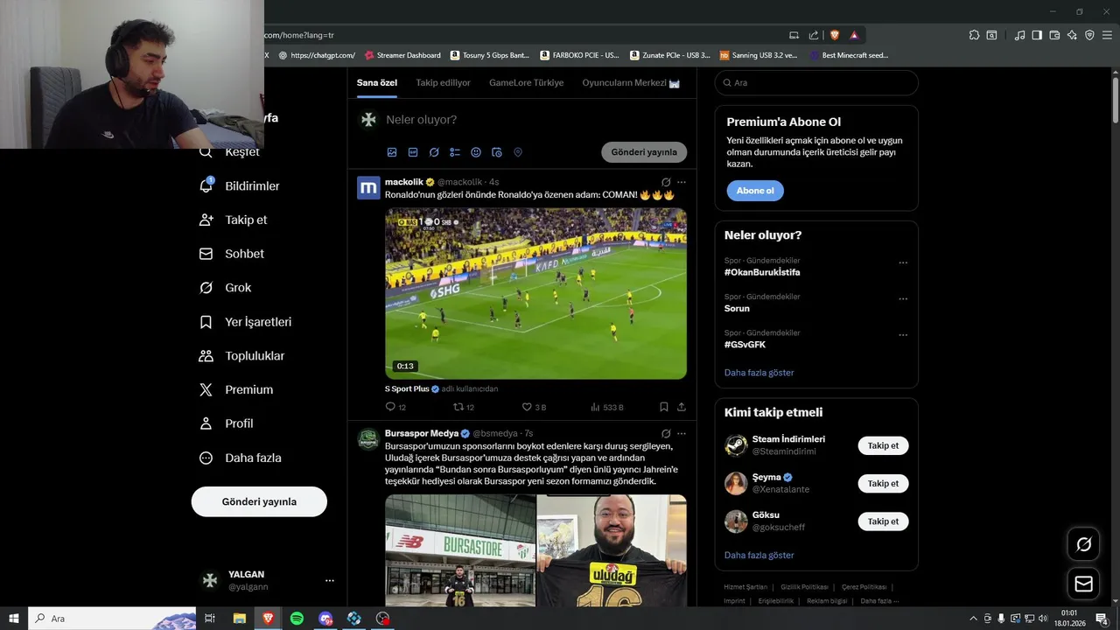Viewport: 1120px width, 630px height.
Task: Switch to Takip ediliyor tab
Action: point(444,83)
